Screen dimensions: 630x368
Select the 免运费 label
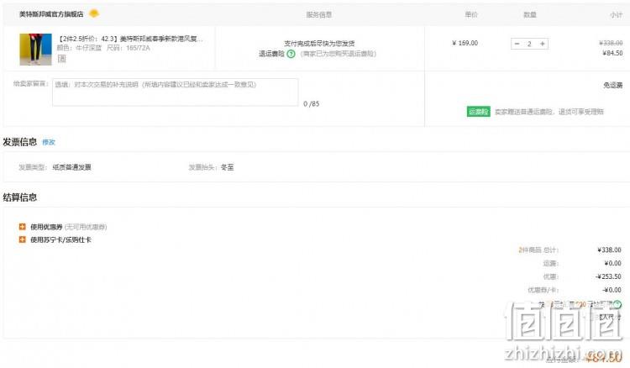[612, 85]
